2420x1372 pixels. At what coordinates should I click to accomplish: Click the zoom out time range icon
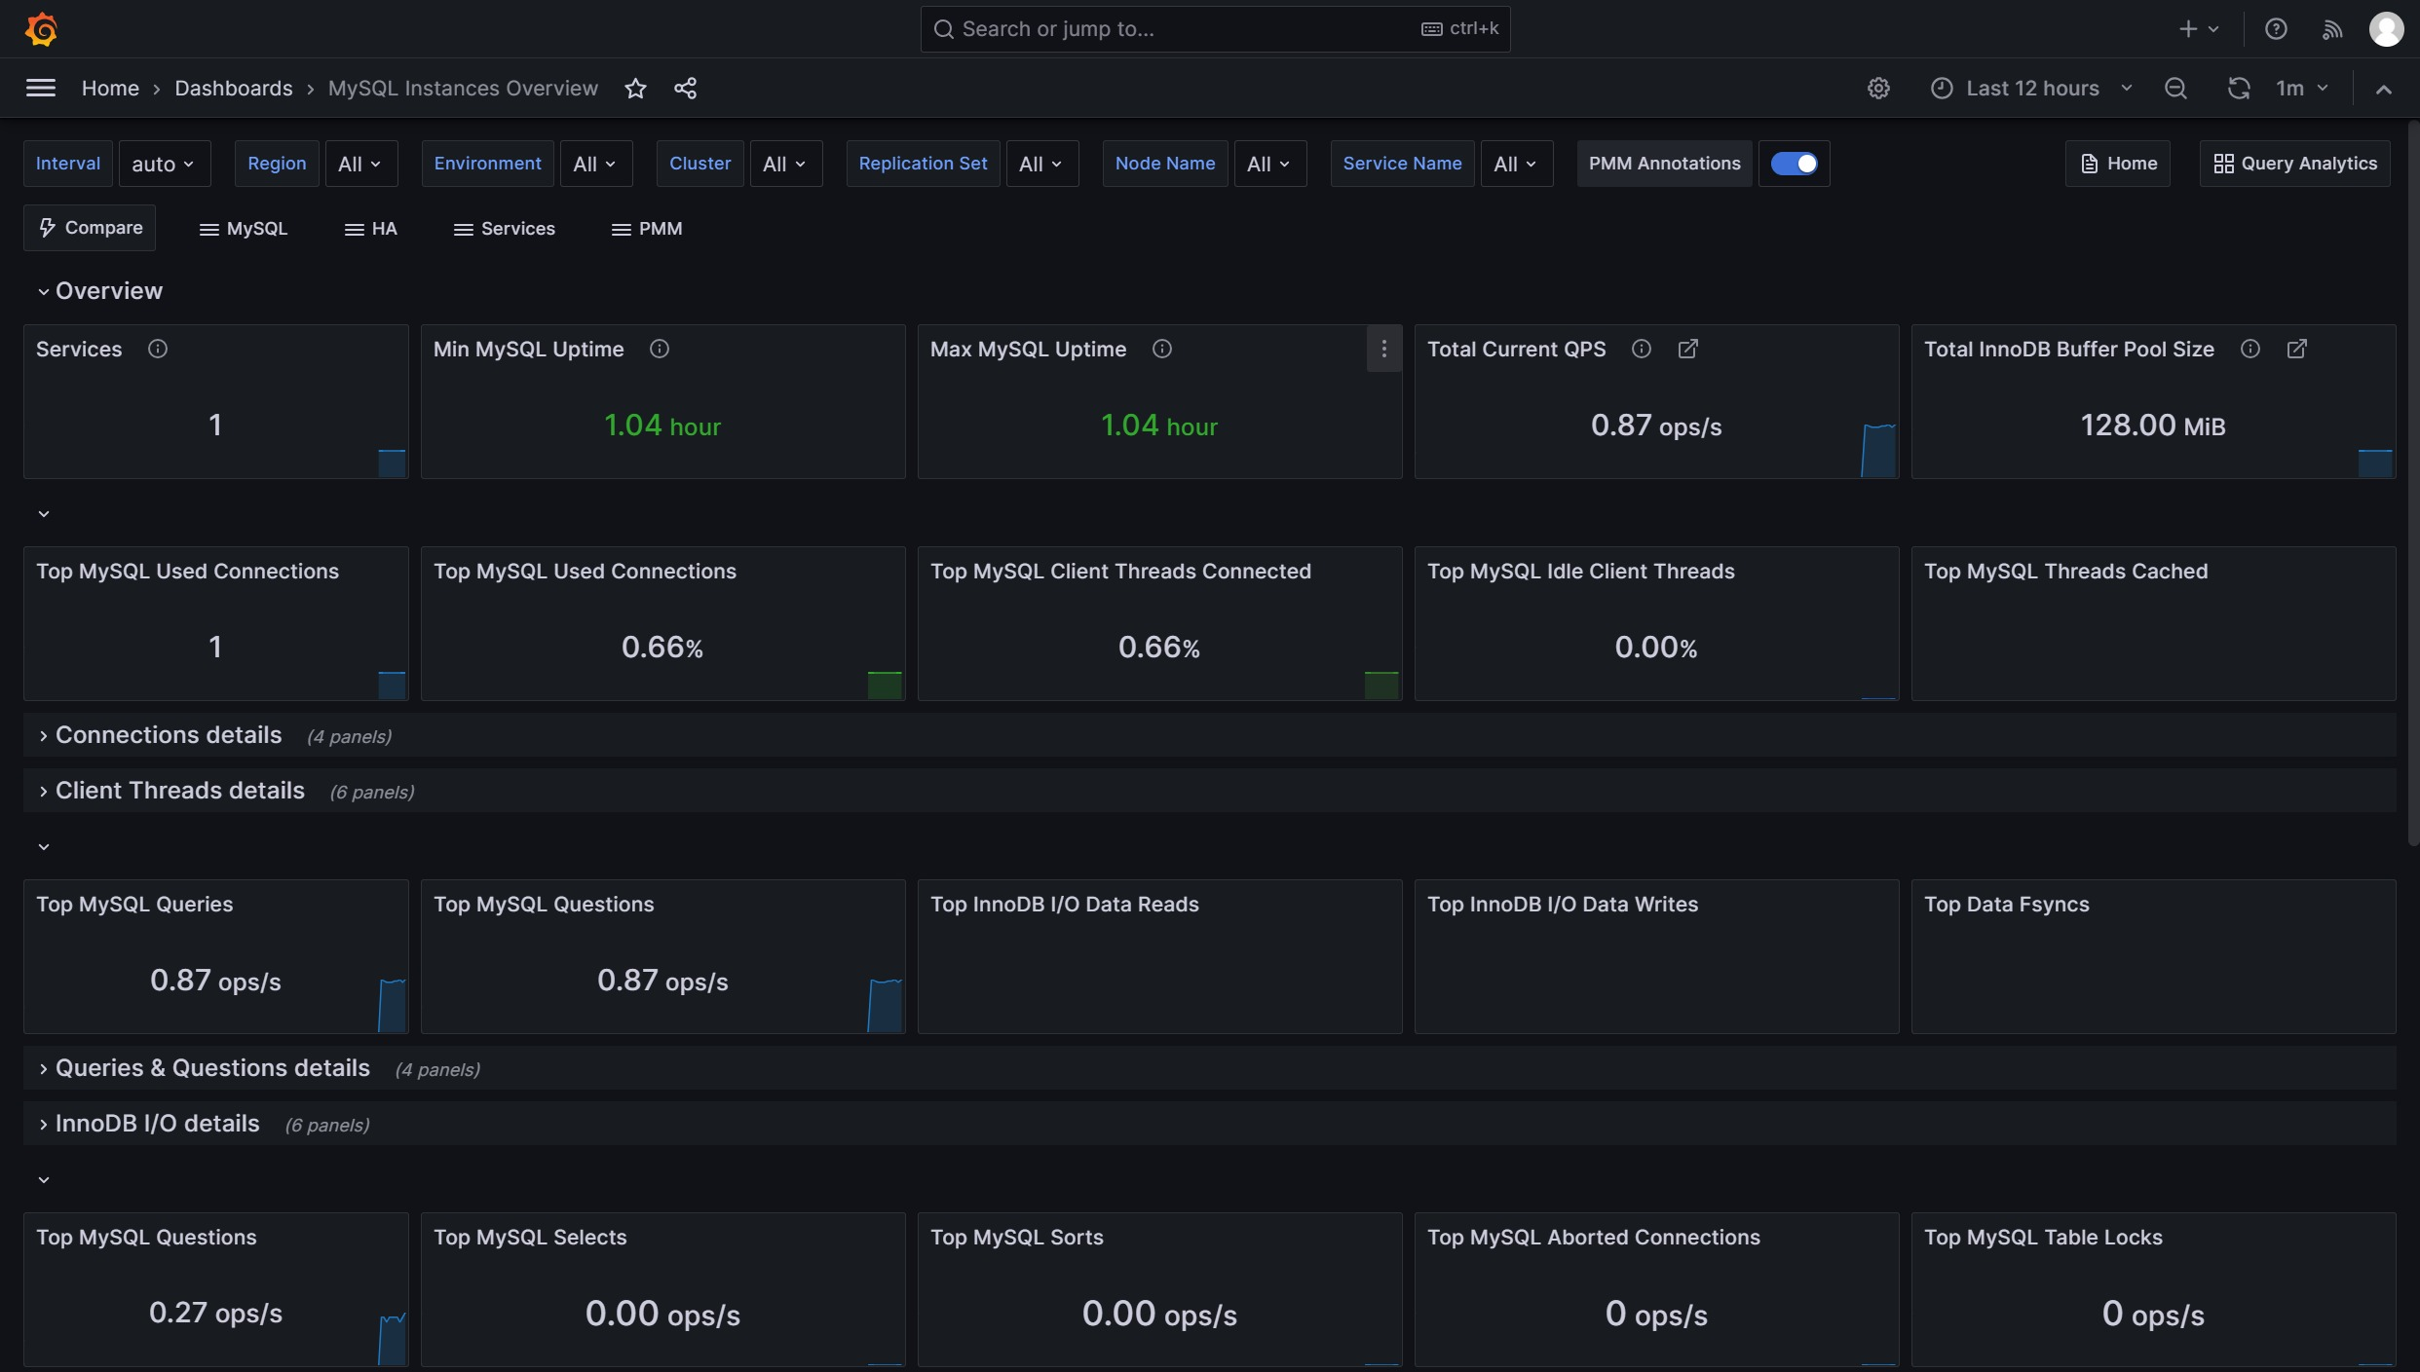[2175, 89]
